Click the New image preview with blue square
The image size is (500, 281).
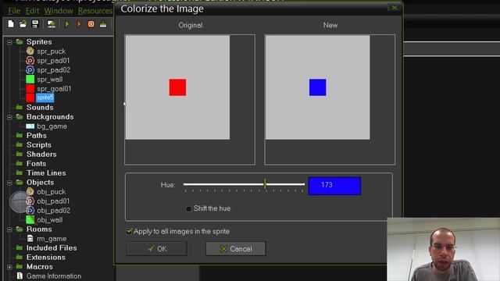coord(318,87)
